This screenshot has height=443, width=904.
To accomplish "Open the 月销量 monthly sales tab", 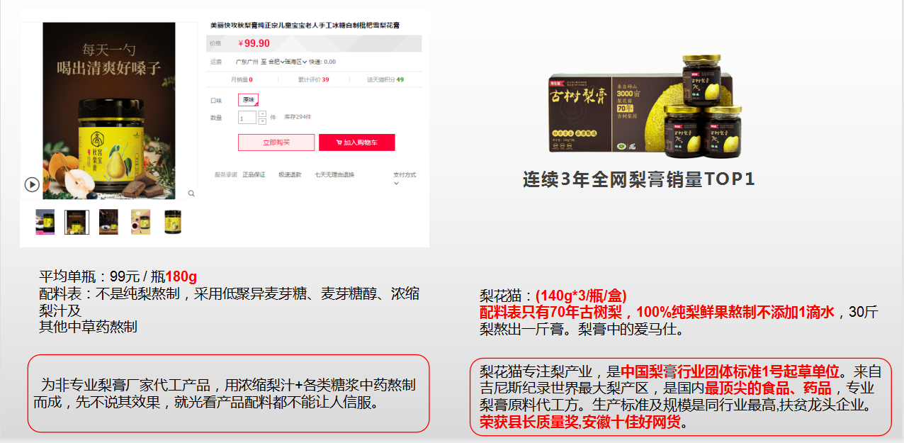I will coord(242,79).
